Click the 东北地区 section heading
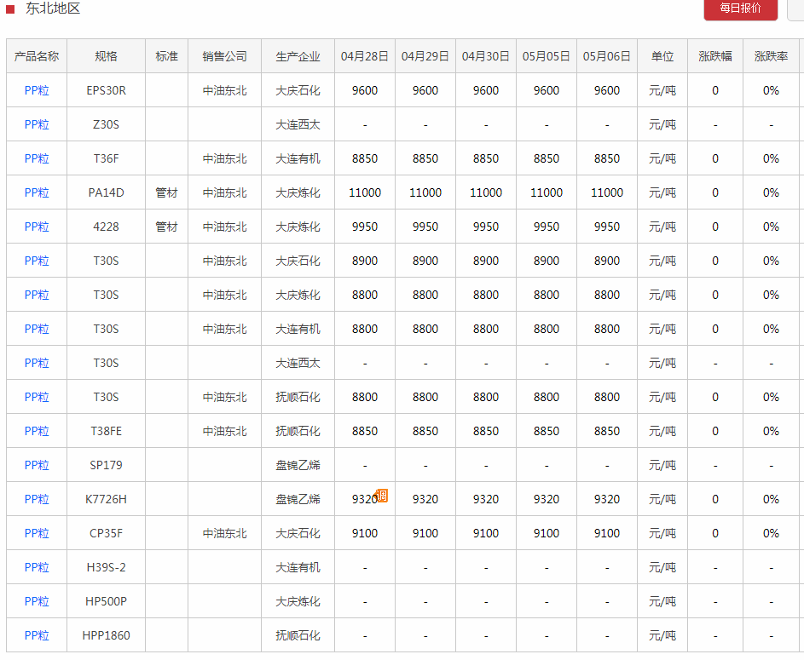804x660 pixels. point(53,9)
